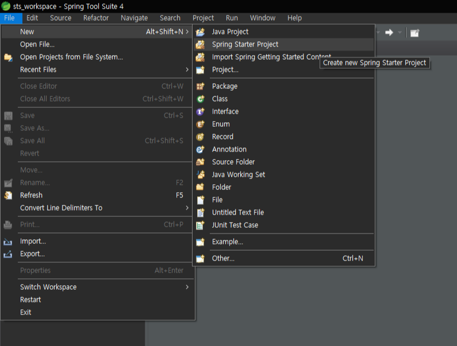The height and width of the screenshot is (346, 457).
Task: Select Open Projects from File System...
Action: (x=97, y=57)
